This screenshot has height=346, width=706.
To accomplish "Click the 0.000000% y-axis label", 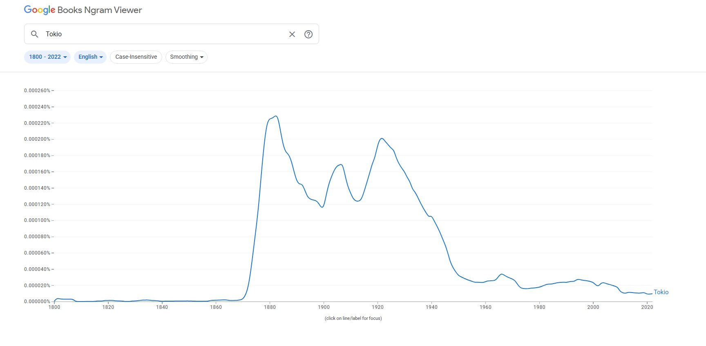I will pos(37,302).
